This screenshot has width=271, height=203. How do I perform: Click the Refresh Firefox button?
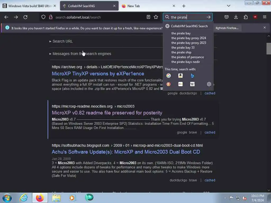point(227,28)
